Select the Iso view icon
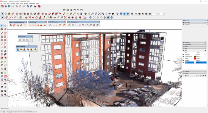Screen dimensions: 208x113 pyautogui.click(x=64, y=10)
